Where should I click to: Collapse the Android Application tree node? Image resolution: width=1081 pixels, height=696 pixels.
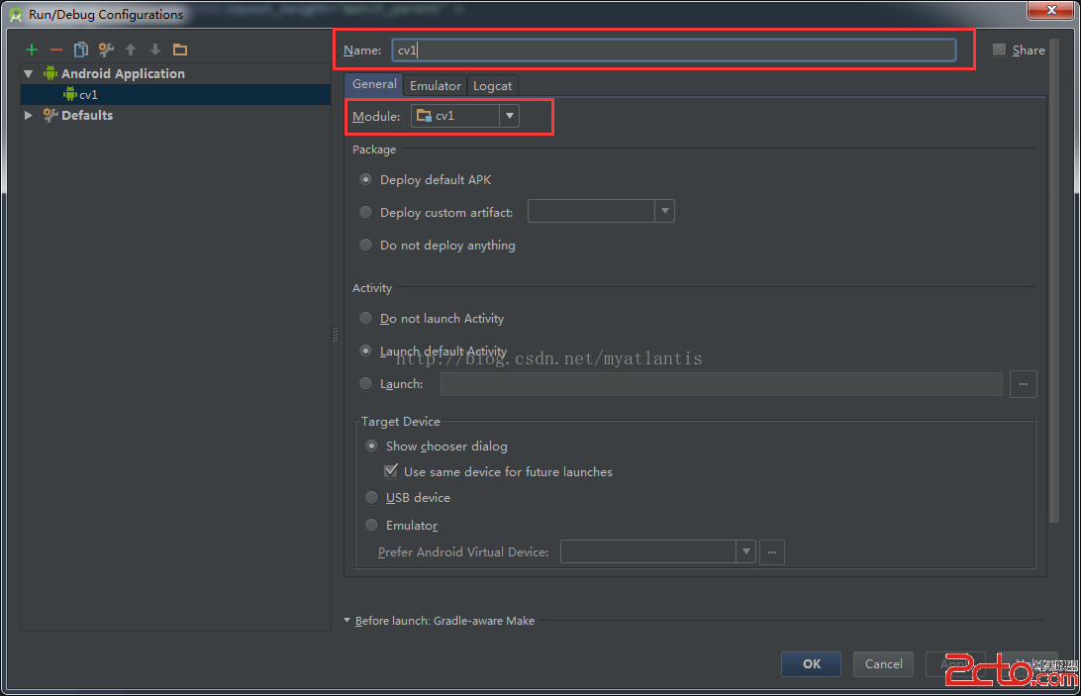[29, 74]
